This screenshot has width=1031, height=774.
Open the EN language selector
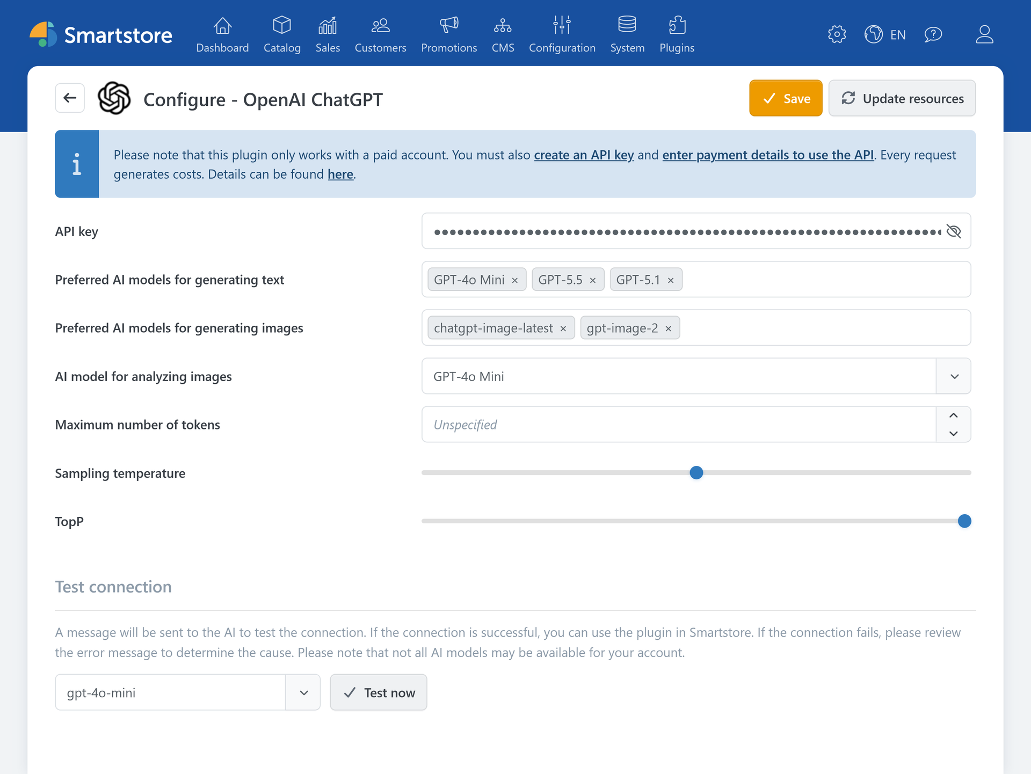(x=885, y=34)
